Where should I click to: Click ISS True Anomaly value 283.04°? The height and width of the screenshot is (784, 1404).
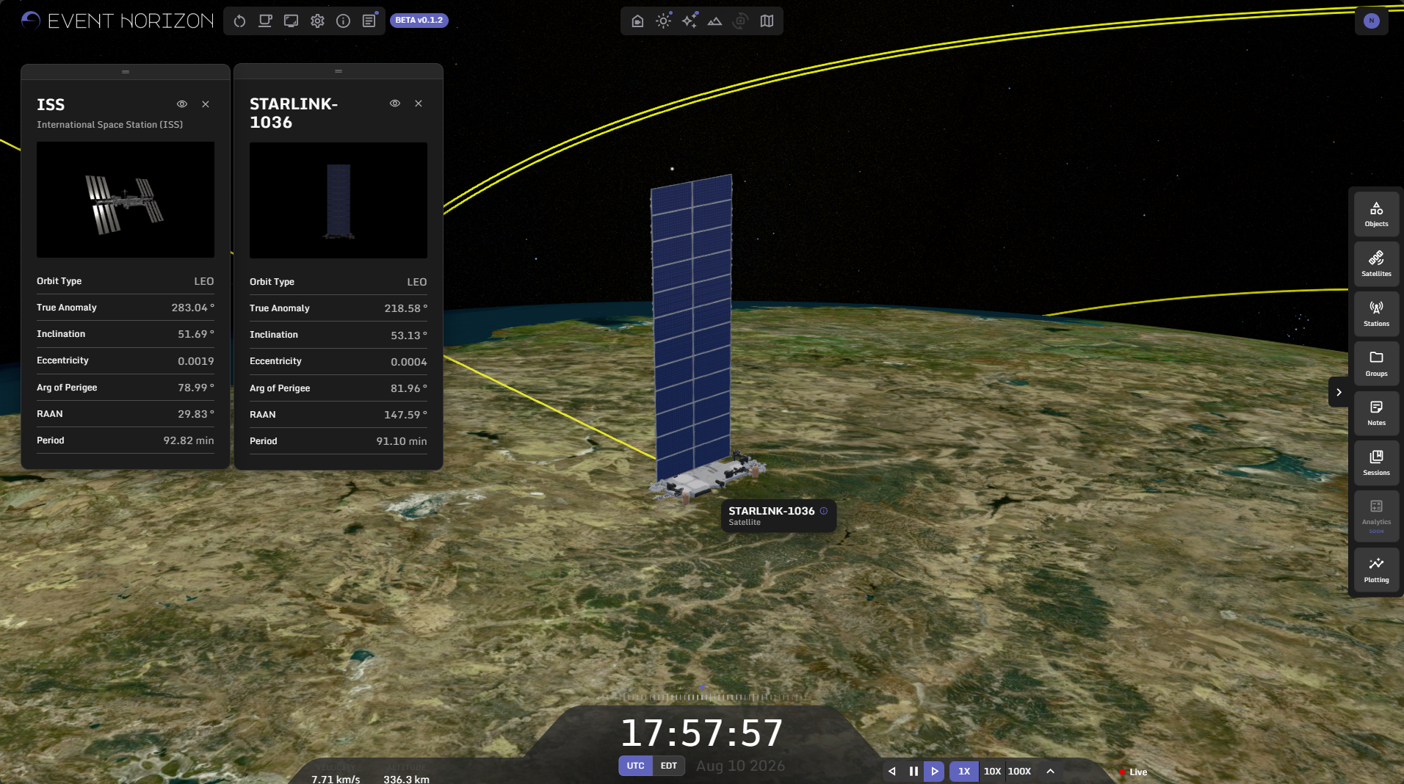point(192,308)
